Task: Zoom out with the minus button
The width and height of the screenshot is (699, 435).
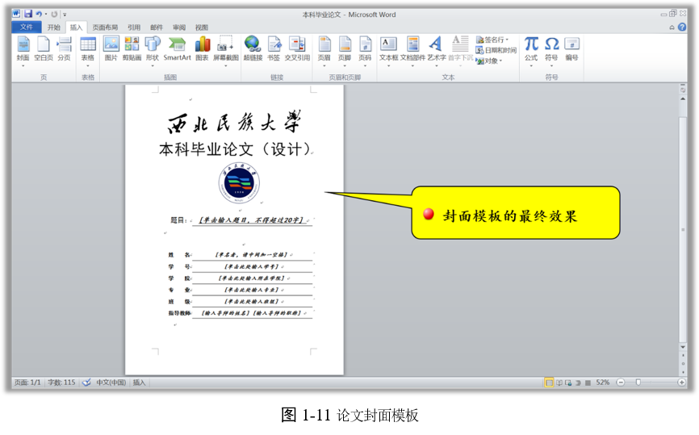Action: 621,383
